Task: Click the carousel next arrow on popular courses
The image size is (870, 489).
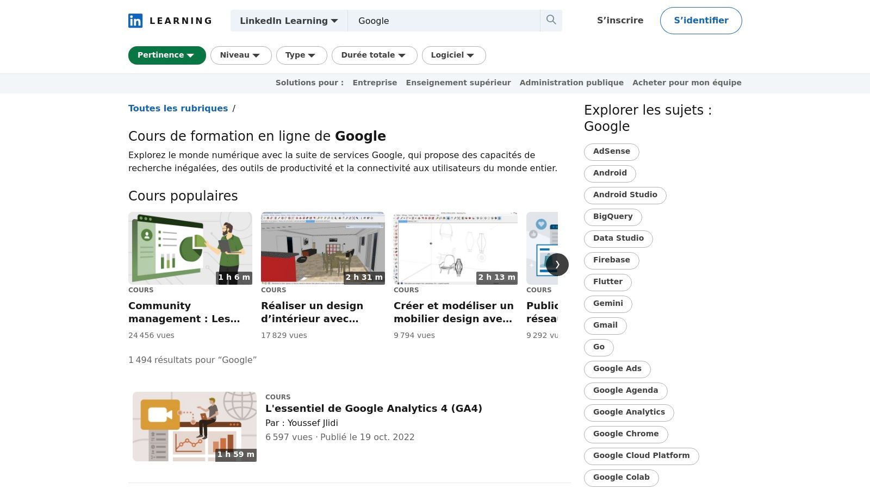Action: tap(557, 264)
